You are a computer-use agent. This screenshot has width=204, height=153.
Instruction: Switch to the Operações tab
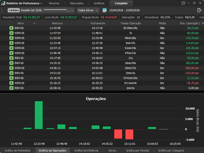(x=77, y=3)
